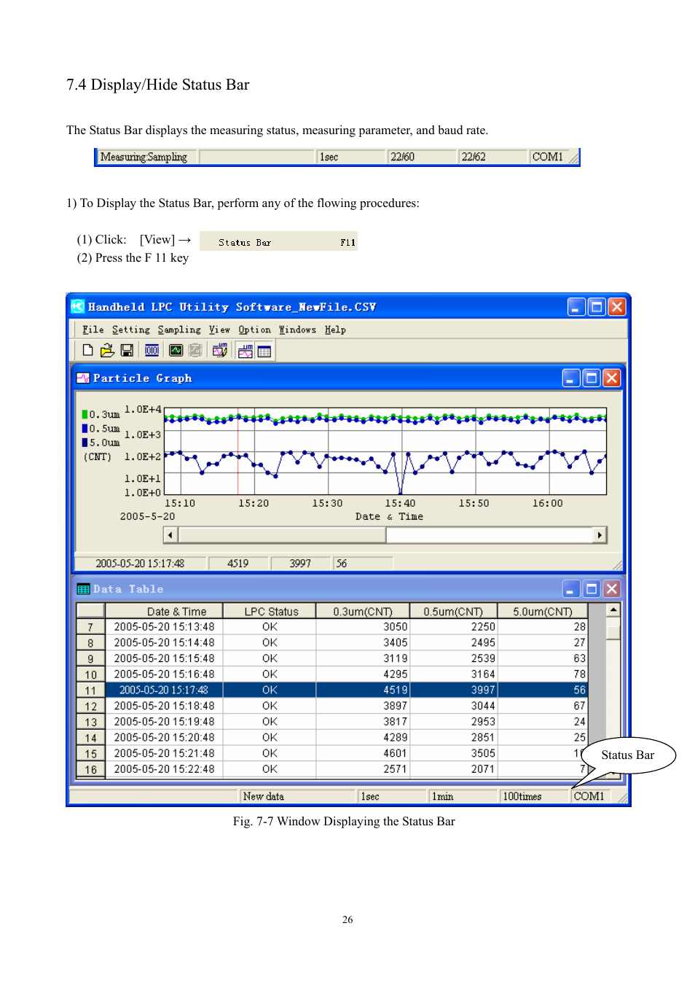Viewport: 695px width, 985px height.
Task: Click the 2953 count cell
Action: (x=453, y=722)
